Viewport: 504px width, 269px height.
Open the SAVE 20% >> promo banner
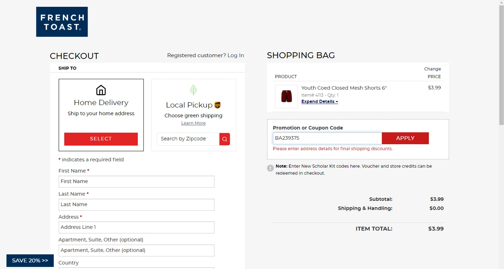point(30,261)
